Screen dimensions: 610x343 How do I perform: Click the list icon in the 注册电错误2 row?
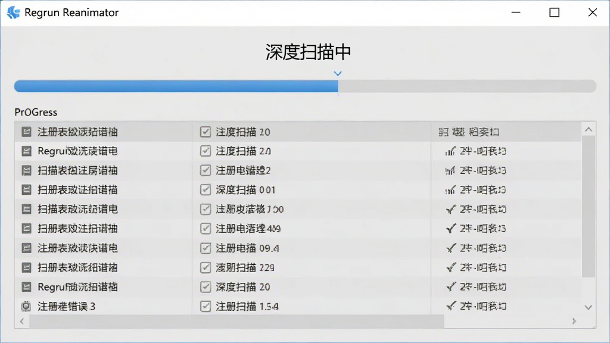tap(26, 170)
